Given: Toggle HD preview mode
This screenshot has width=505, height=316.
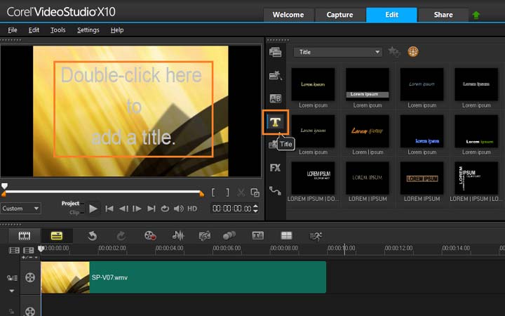Looking at the screenshot, I should pos(192,209).
